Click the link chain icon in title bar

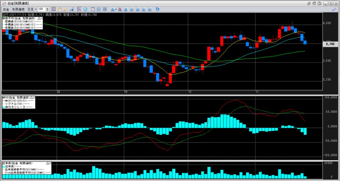pos(309,3)
